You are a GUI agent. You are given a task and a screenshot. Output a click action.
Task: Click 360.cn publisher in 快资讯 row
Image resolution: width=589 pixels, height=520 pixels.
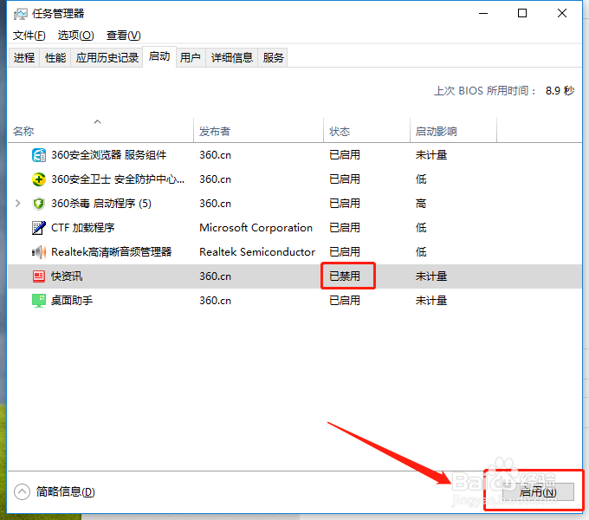pos(215,276)
